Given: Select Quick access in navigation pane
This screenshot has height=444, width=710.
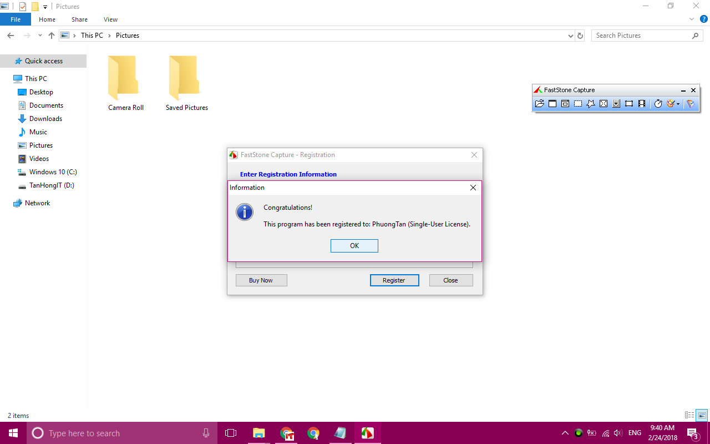Looking at the screenshot, I should coord(43,61).
